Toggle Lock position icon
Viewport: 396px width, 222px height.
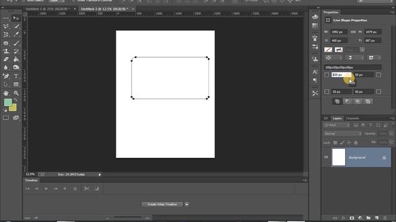tap(349, 142)
